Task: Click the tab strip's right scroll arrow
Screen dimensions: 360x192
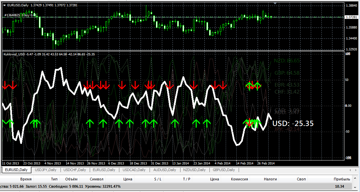Action: (x=356, y=170)
